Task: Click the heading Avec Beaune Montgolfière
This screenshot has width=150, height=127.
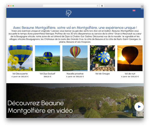Action: [x=75, y=28]
